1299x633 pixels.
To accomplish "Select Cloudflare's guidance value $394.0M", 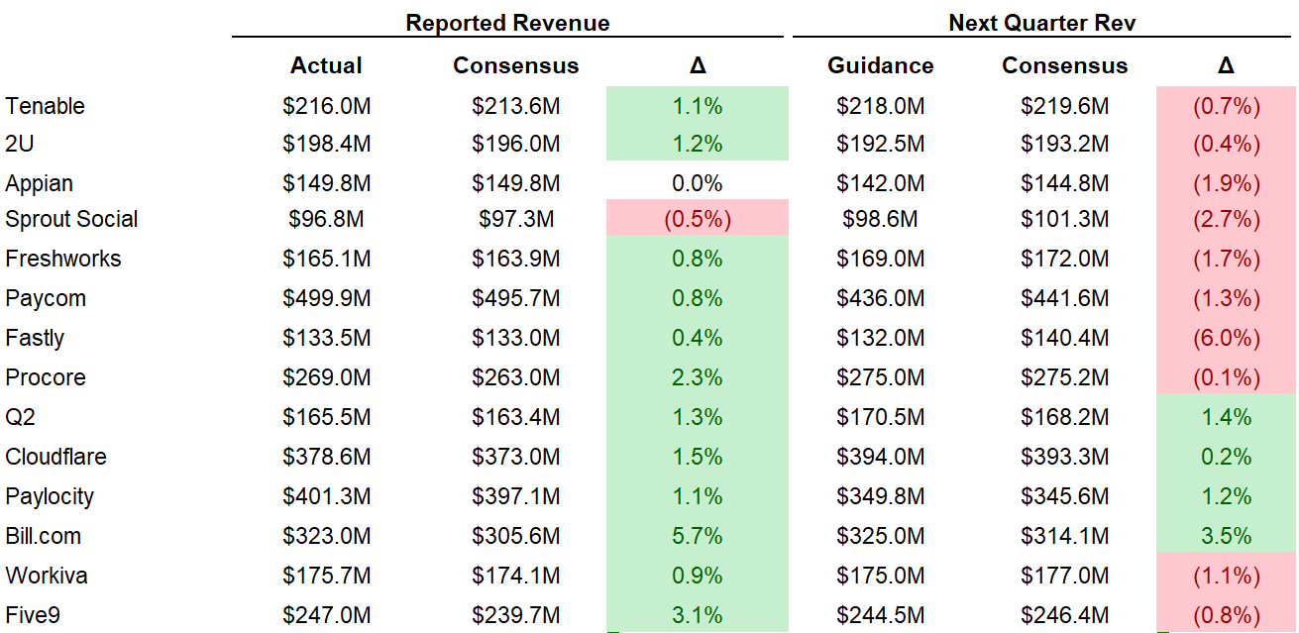I will 881,457.
